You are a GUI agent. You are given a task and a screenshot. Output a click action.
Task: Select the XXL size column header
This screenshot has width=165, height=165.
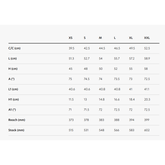click(147, 38)
